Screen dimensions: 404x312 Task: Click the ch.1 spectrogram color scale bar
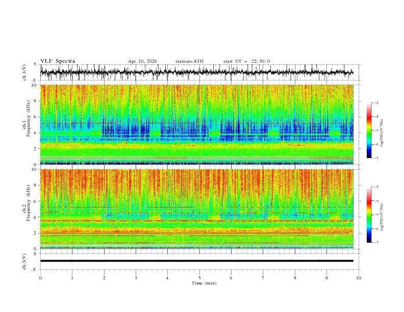(x=369, y=131)
